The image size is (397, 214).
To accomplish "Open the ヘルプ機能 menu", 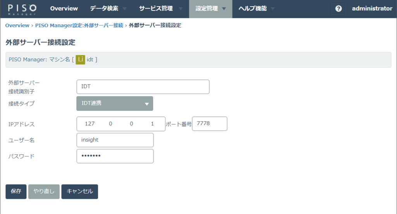I will (252, 9).
